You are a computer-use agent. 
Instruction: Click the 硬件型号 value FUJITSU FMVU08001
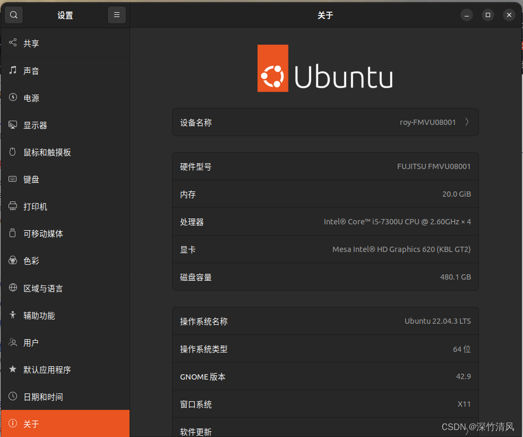click(x=434, y=166)
